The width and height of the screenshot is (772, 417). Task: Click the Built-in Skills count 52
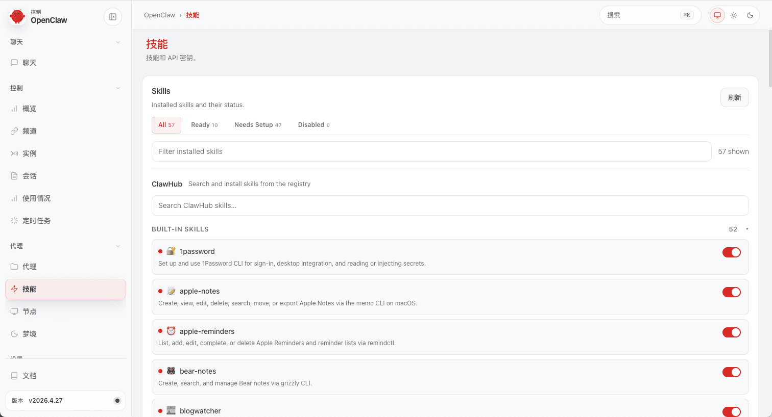733,229
